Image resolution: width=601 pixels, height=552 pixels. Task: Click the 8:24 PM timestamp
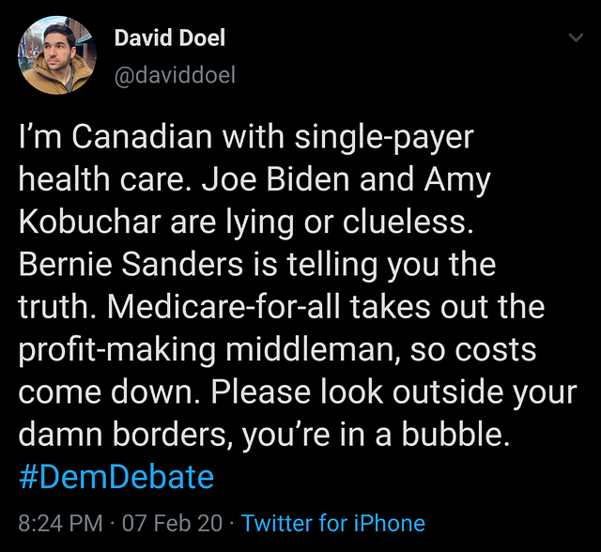coord(58,523)
